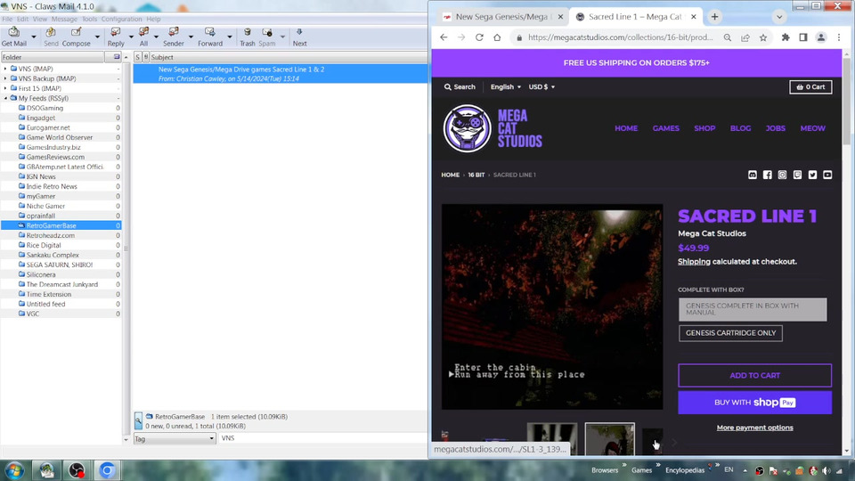
Task: Open the Tag dropdown in Claws Mail
Action: pos(175,438)
